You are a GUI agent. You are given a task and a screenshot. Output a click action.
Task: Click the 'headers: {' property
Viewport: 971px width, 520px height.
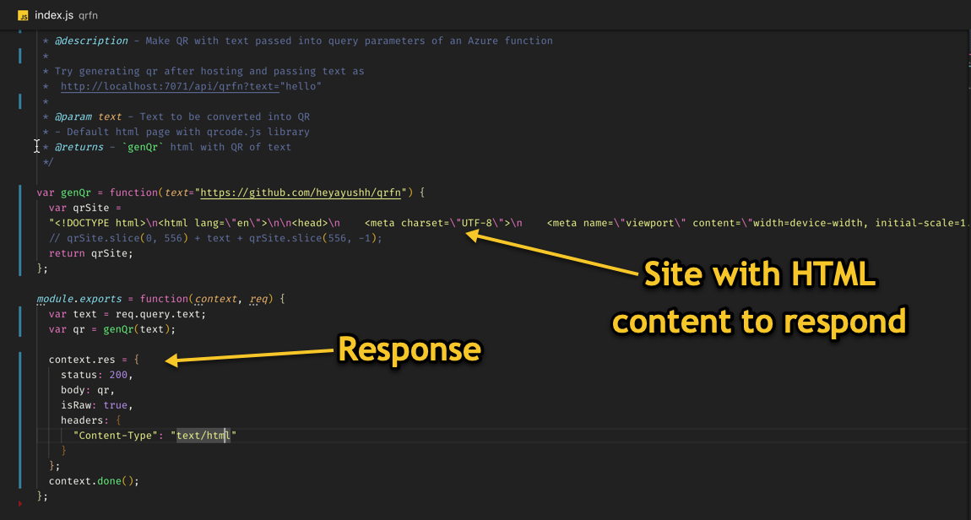pyautogui.click(x=91, y=420)
